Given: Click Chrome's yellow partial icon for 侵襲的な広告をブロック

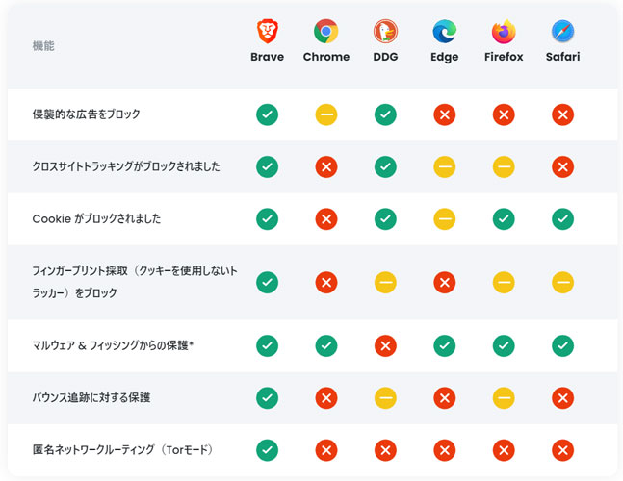Looking at the screenshot, I should point(326,114).
